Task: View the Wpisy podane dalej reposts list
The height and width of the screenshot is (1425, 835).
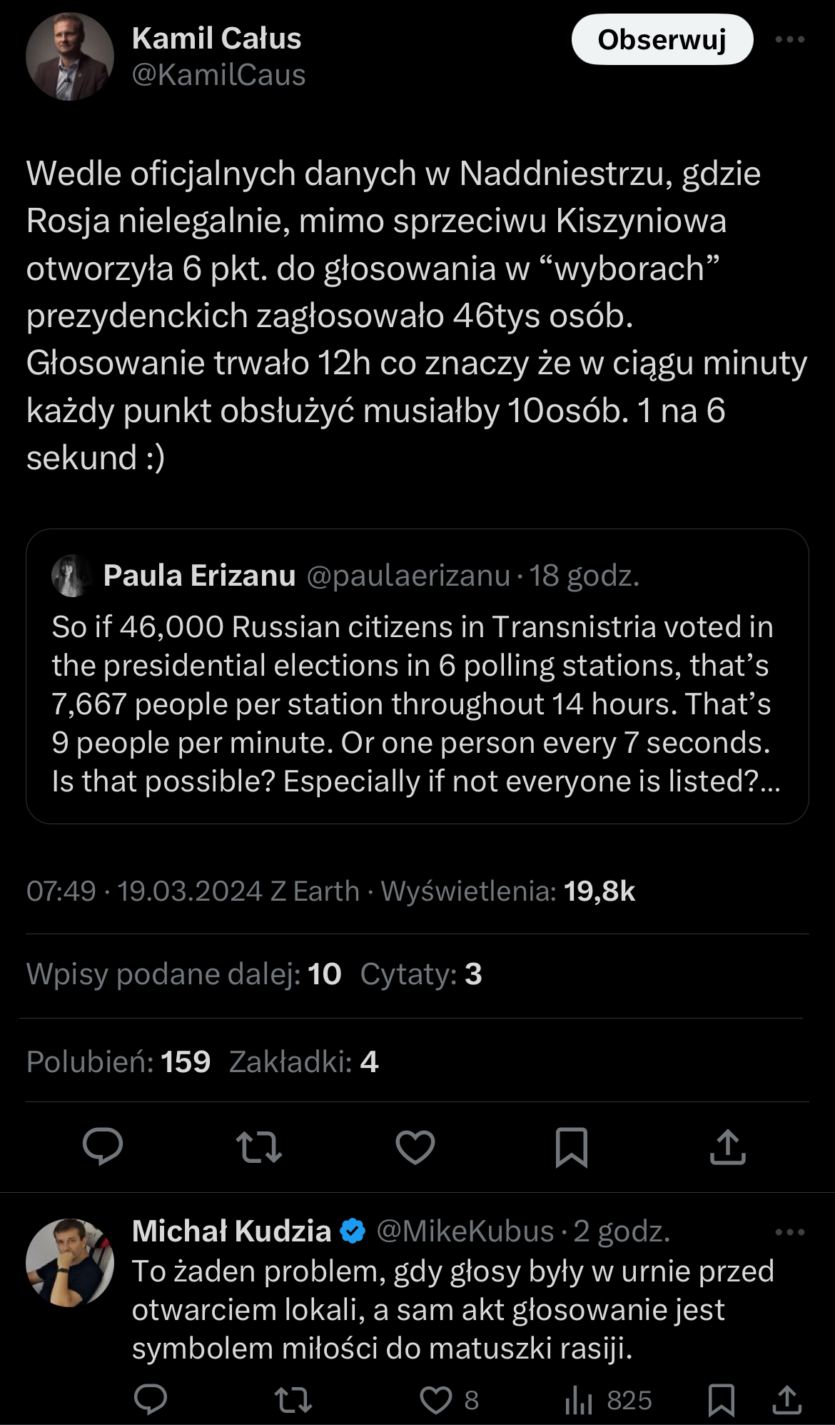Action: [183, 974]
